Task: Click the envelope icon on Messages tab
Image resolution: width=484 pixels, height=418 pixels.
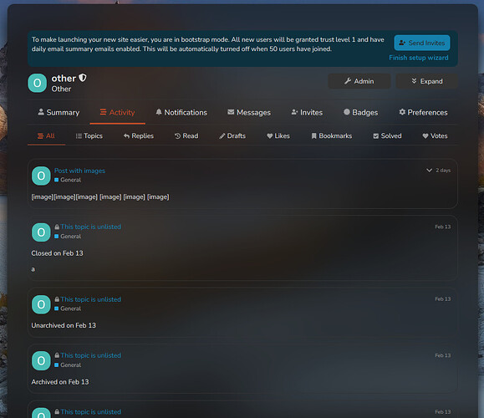Action: click(231, 112)
